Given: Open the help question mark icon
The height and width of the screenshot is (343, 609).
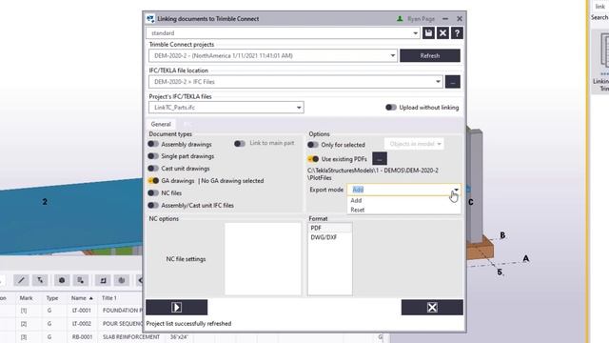Looking at the screenshot, I should click(457, 33).
